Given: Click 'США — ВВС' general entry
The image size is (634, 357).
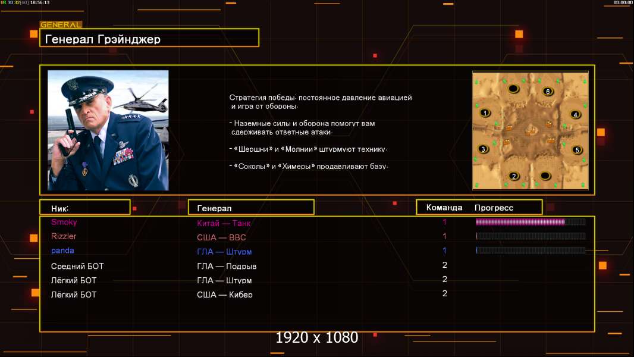Looking at the screenshot, I should click(x=221, y=237).
